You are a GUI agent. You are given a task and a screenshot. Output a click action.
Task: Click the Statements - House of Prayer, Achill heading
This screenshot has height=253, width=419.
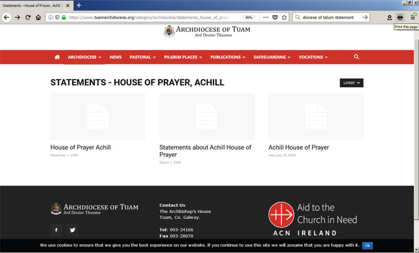pos(137,83)
